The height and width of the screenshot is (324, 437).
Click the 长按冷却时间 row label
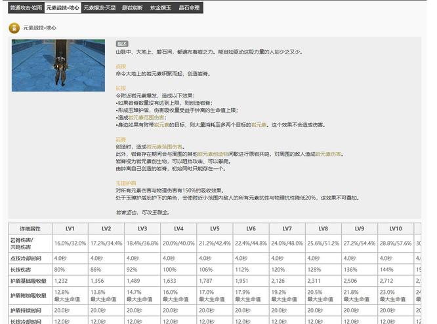30,321
